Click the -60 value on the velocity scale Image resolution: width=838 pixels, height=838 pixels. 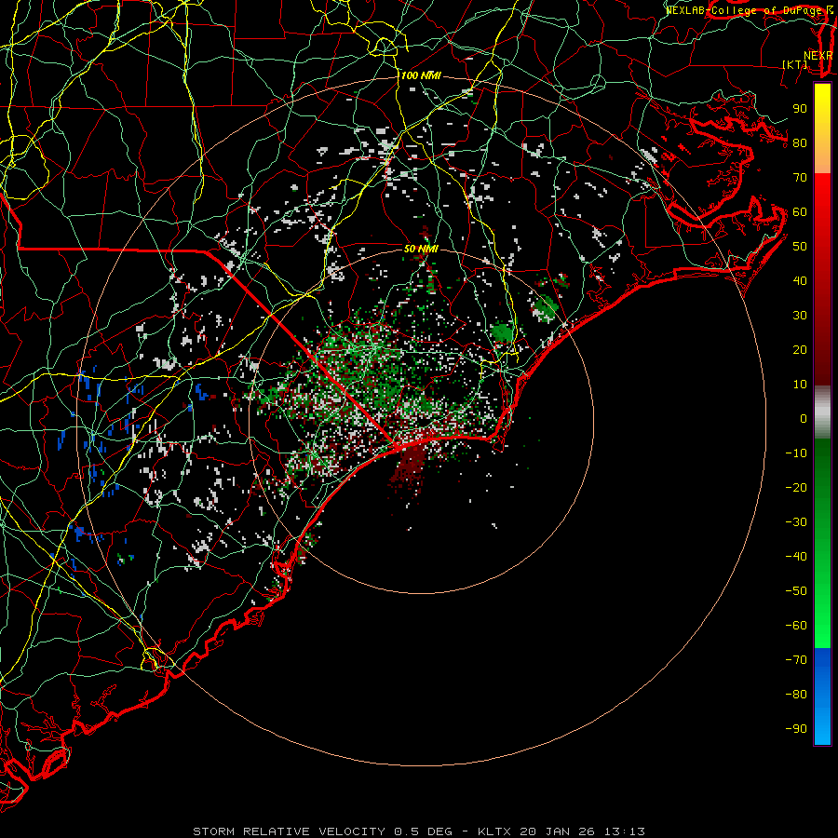point(796,626)
